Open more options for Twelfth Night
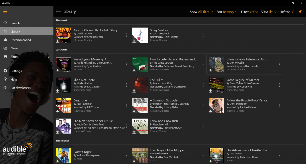306x164 pixels. coord(126,155)
